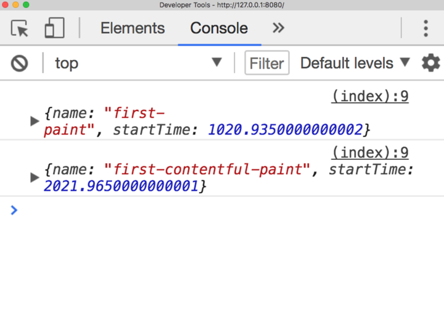444x331 pixels.
Task: Open console settings gear icon
Action: click(x=430, y=63)
